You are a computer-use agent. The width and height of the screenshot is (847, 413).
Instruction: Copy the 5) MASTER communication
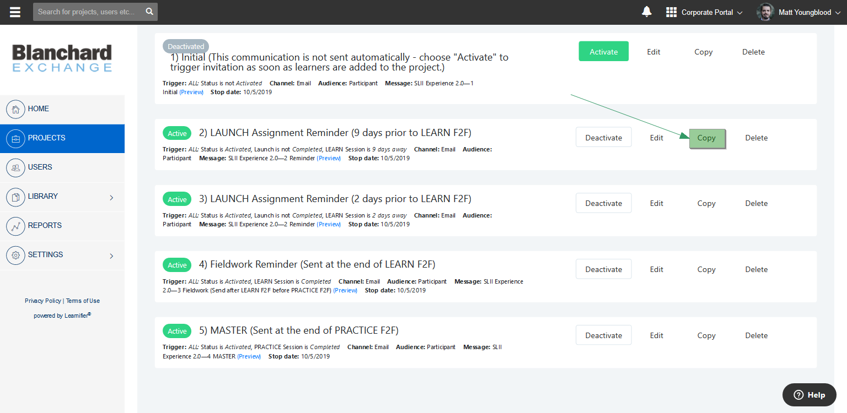pyautogui.click(x=706, y=335)
